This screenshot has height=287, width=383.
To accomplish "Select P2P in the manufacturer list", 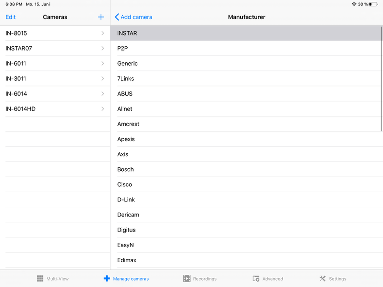I will [247, 48].
